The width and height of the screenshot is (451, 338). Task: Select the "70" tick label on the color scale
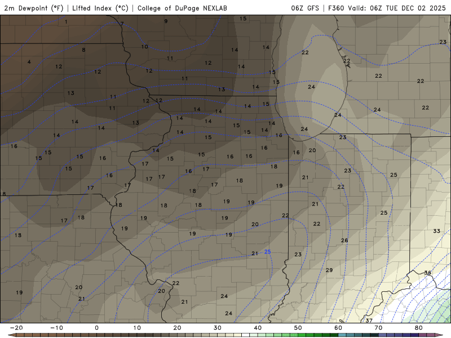378,328
